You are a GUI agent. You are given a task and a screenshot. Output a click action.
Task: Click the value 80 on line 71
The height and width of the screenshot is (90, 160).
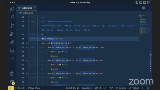(x=100, y=73)
